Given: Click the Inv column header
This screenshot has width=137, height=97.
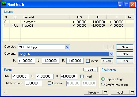Looking at the screenshot, I should [x=130, y=17].
